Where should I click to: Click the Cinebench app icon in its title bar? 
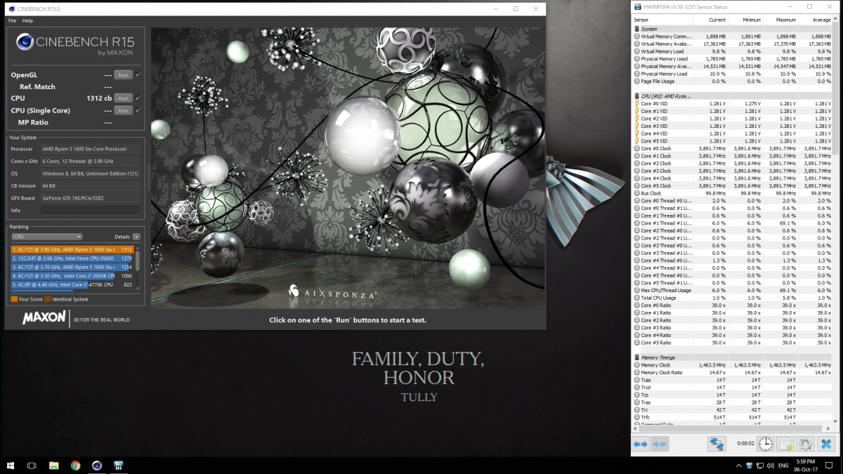pyautogui.click(x=12, y=8)
